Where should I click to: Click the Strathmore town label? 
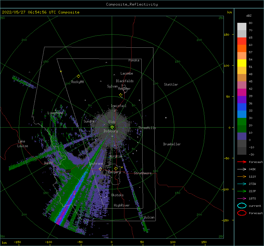tap(143, 173)
